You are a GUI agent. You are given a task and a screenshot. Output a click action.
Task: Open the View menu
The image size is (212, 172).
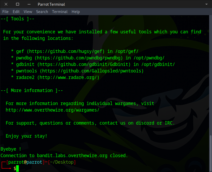tap(28, 12)
